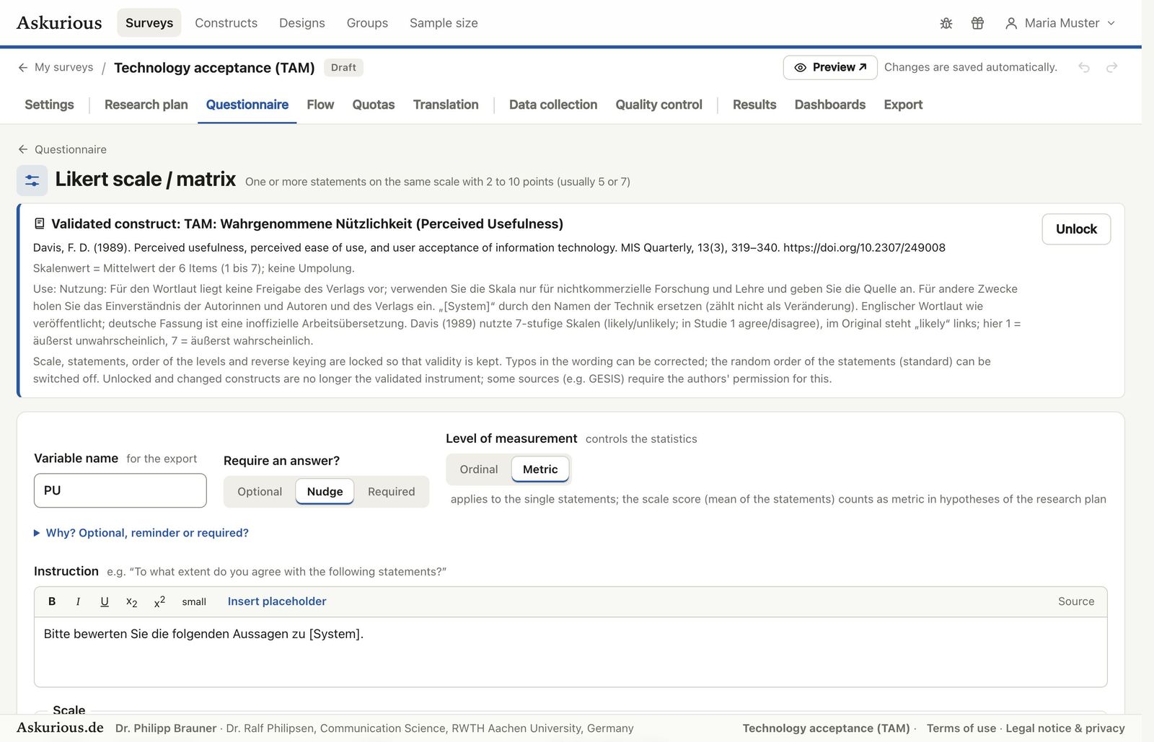Set level of measurement to Metric
This screenshot has width=1154, height=742.
tap(540, 469)
